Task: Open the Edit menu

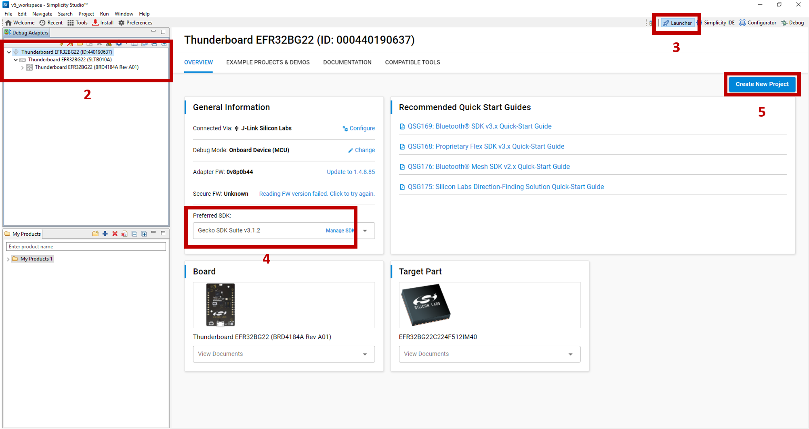Action: [x=22, y=14]
